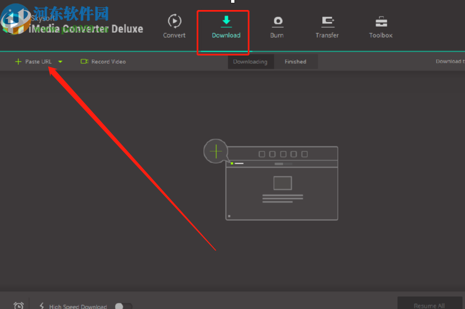Click the High Speed Download lightning icon
This screenshot has width=465, height=309.
[x=42, y=306]
